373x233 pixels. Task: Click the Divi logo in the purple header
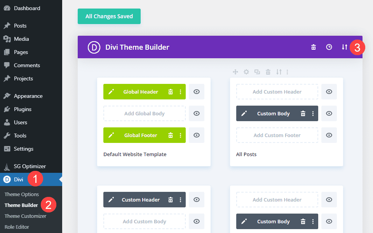click(x=94, y=47)
